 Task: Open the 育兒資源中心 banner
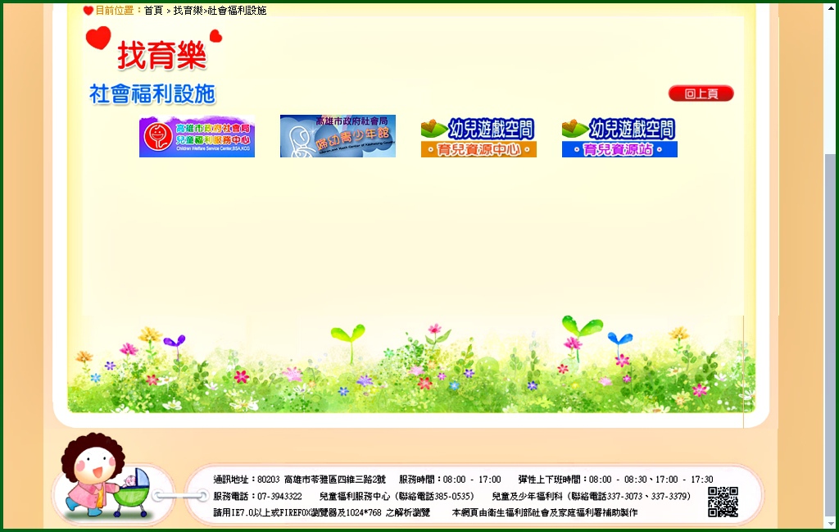click(478, 138)
